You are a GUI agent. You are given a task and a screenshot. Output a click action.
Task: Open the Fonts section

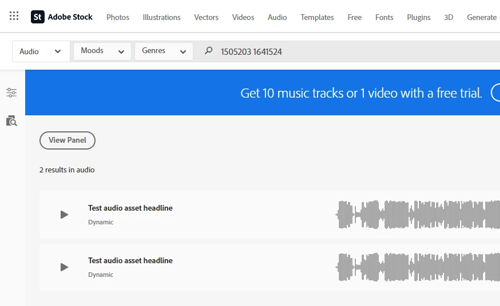coord(384,17)
